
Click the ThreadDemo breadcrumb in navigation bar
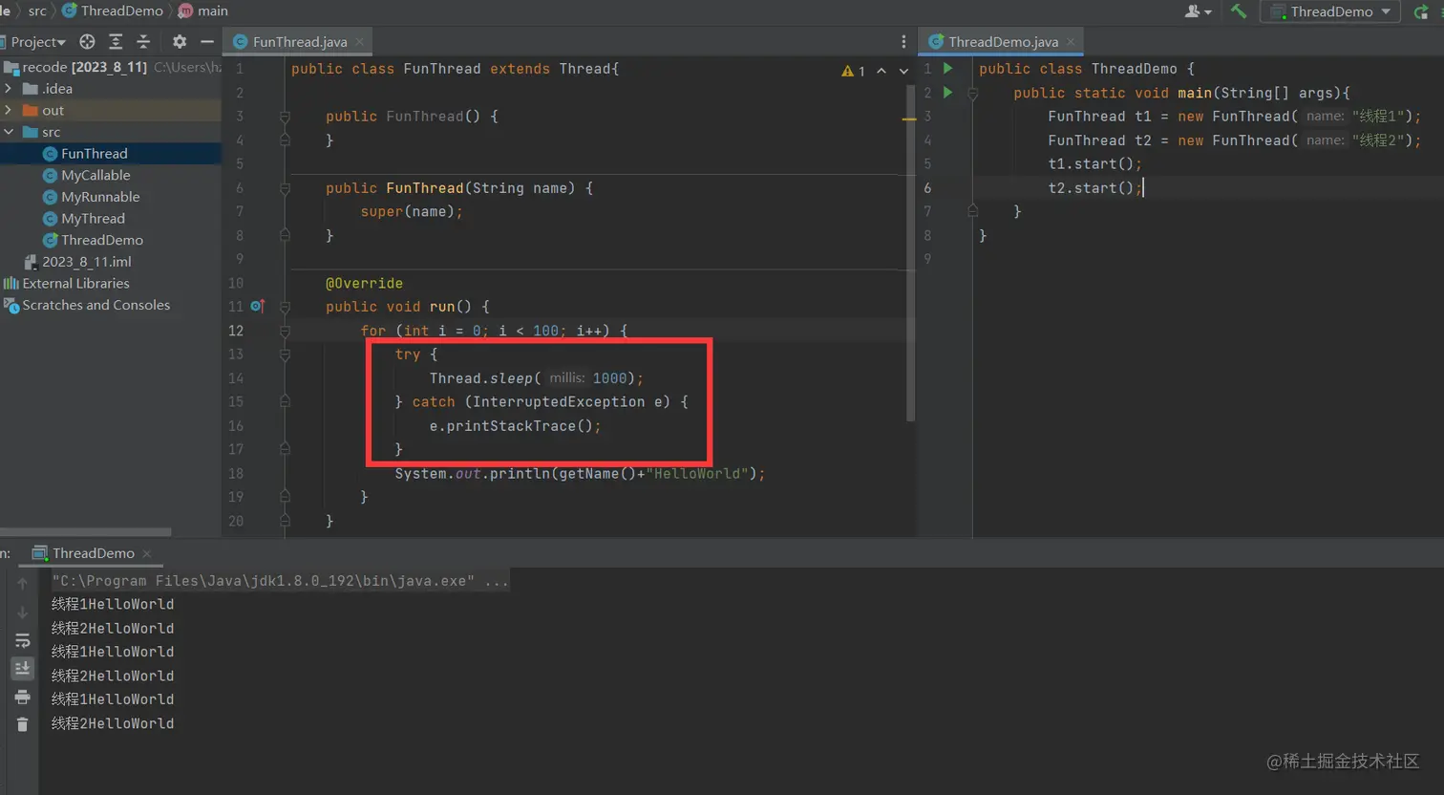112,11
